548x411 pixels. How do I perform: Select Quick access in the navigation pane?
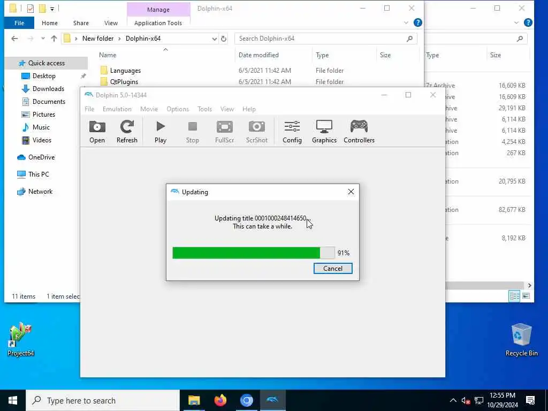click(47, 63)
